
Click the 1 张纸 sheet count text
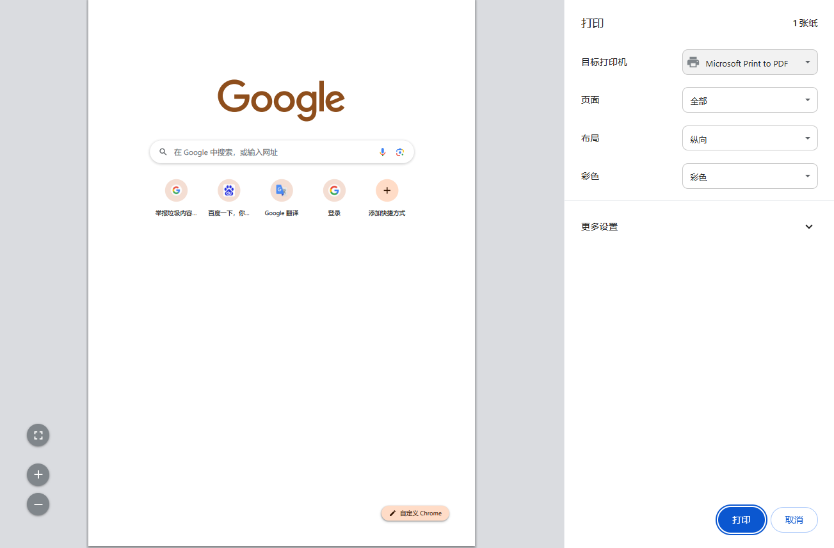(x=805, y=23)
